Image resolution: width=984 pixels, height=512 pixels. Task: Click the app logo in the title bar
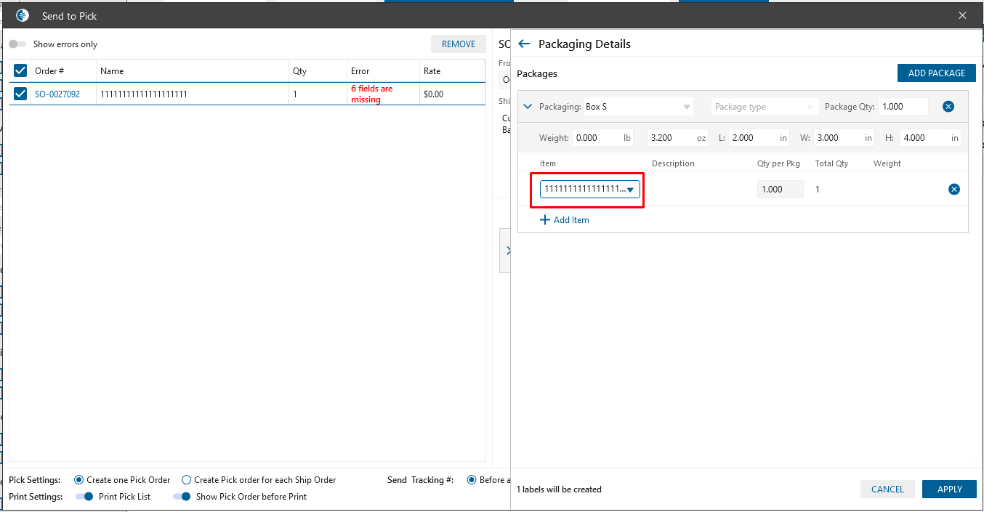(23, 15)
